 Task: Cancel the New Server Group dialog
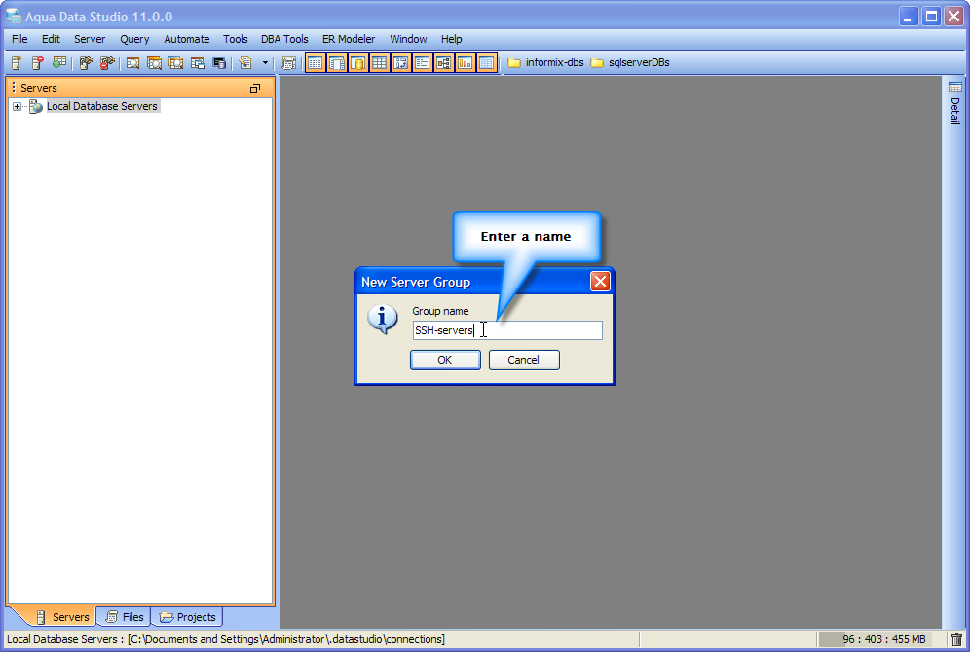point(524,360)
